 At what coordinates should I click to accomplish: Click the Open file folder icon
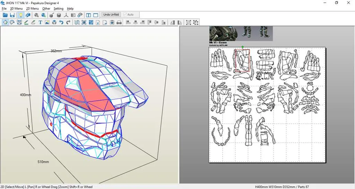5,15
